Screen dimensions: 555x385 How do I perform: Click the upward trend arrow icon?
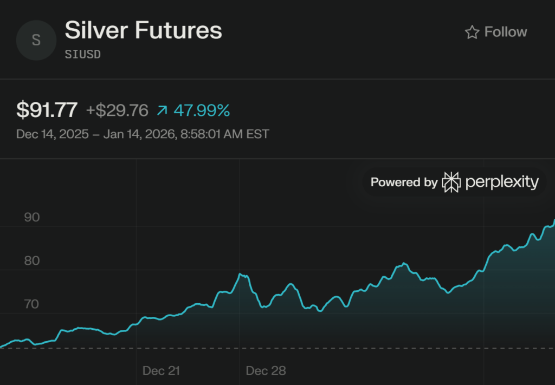click(162, 111)
